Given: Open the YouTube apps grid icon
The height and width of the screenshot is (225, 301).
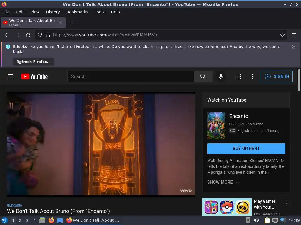Looking at the screenshot, I should click(x=238, y=76).
